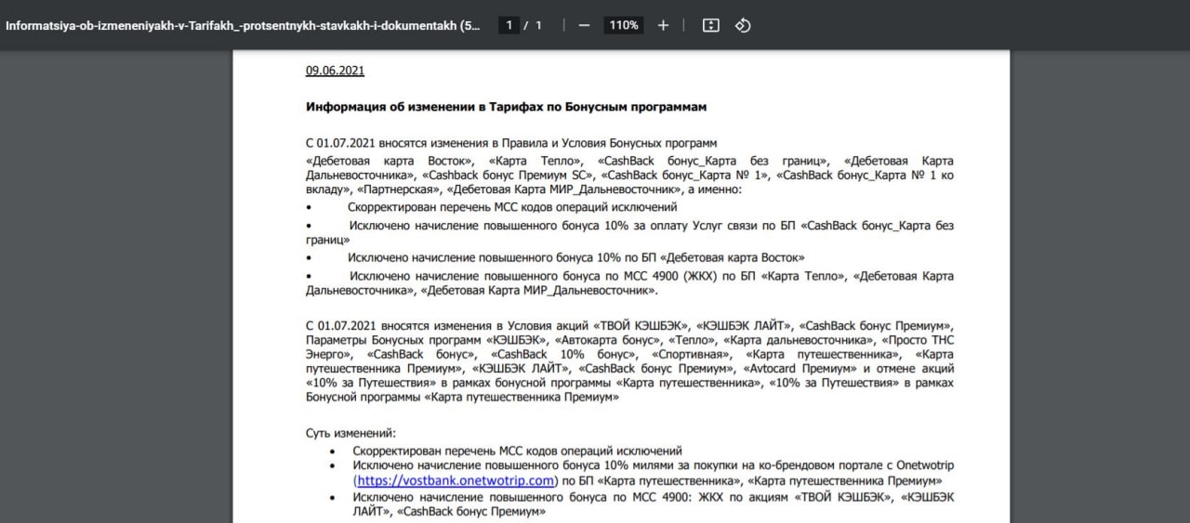Viewport: 1190px width, 523px height.
Task: Click bullet mentioning "МСС 4900 (ЖКХ)"
Action: point(629,283)
